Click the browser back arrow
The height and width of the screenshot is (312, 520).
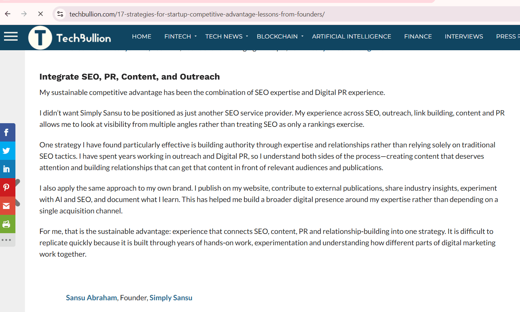[8, 14]
